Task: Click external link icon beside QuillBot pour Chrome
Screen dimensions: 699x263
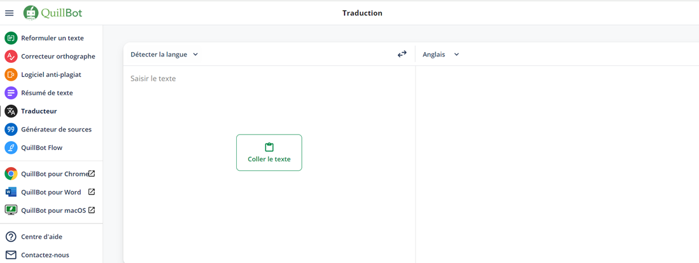Action: tap(92, 173)
